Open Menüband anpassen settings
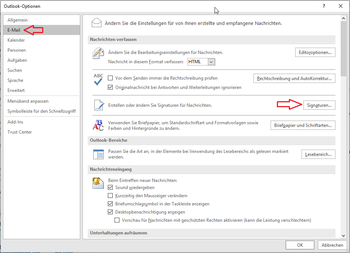350x253 pixels. pyautogui.click(x=42, y=101)
